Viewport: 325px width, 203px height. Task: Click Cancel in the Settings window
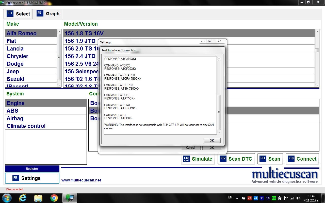[x=190, y=148]
